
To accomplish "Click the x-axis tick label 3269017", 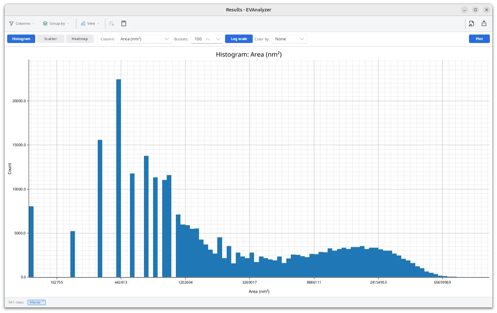I will pyautogui.click(x=249, y=282).
